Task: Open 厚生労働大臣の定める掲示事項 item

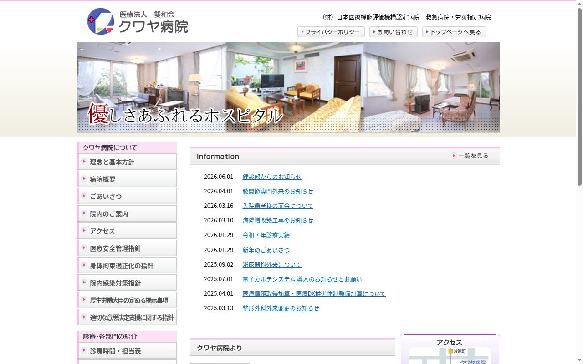Action: tap(127, 300)
